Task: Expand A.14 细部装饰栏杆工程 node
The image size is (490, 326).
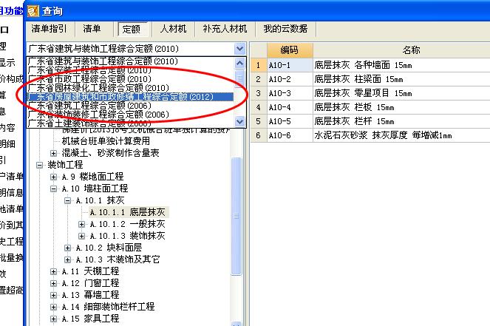Action: [x=53, y=307]
